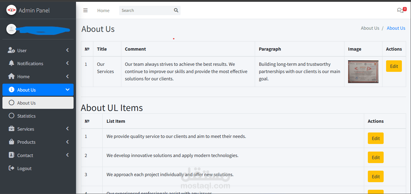Image resolution: width=411 pixels, height=194 pixels.
Task: Expand the User menu chevron
Action: click(x=67, y=50)
